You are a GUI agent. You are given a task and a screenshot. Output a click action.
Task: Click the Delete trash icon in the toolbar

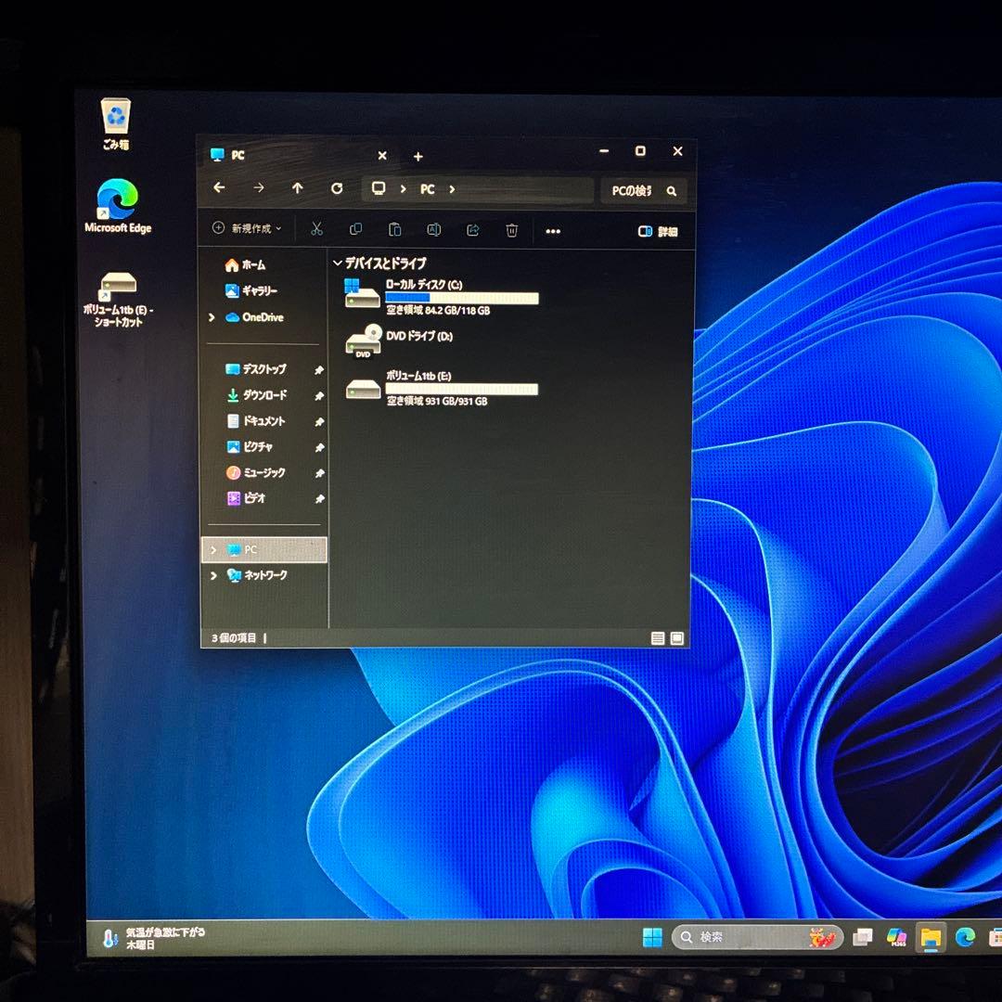(x=511, y=230)
